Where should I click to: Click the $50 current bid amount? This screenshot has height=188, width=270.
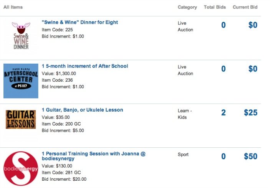pos(250,157)
